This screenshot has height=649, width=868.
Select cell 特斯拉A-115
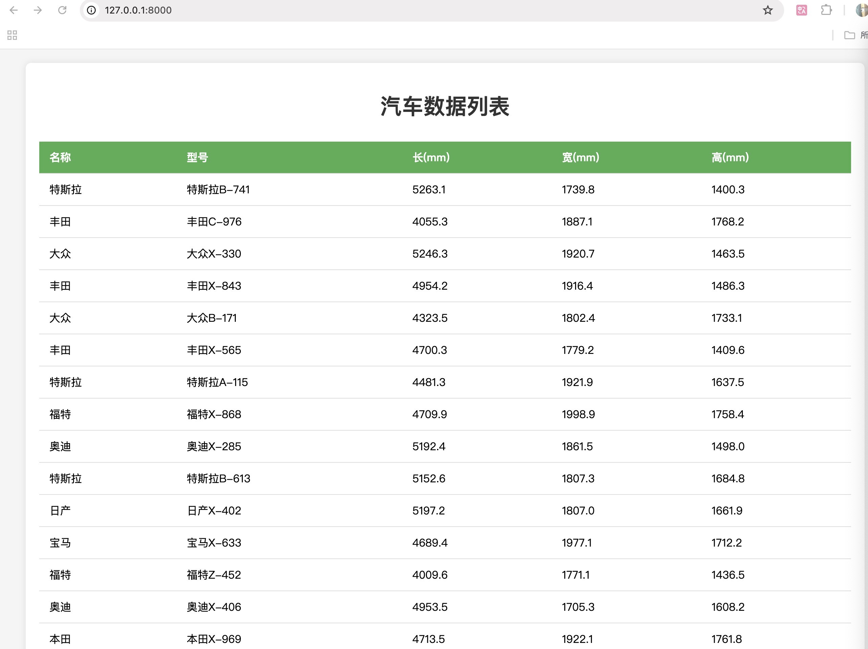coord(218,382)
